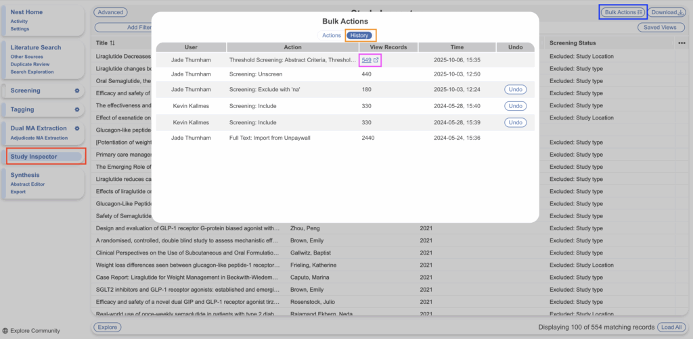693x339 pixels.
Task: Expand the Advanced search options
Action: [110, 12]
